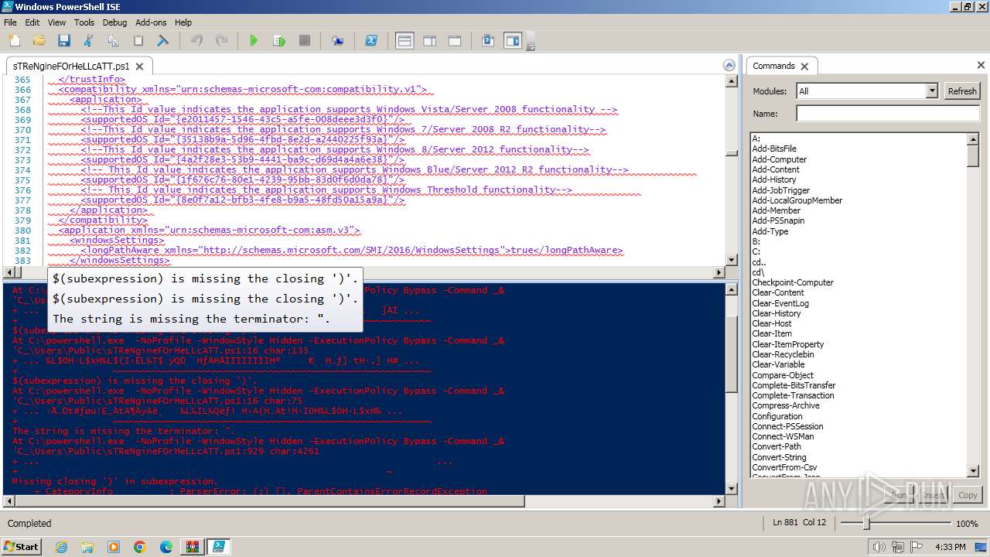This screenshot has height=557, width=990.
Task: Click the volume icon in system tray
Action: pos(879,547)
